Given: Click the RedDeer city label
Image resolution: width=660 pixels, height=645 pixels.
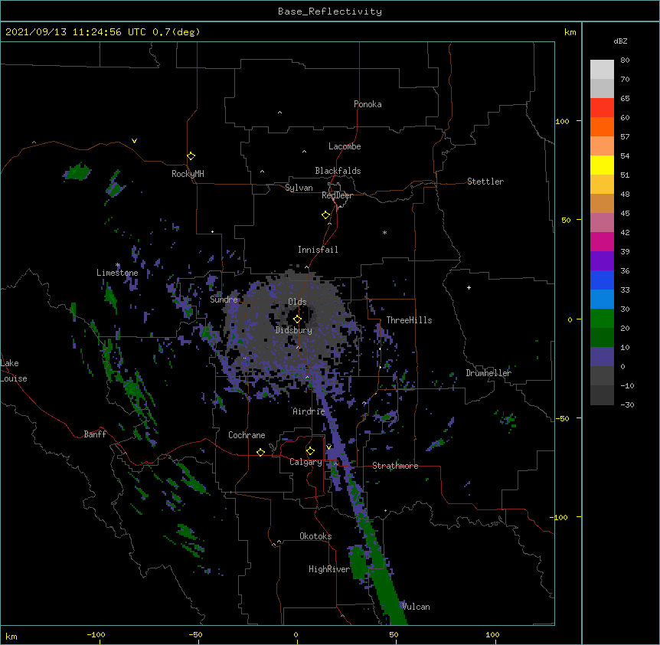Looking at the screenshot, I should (x=337, y=195).
